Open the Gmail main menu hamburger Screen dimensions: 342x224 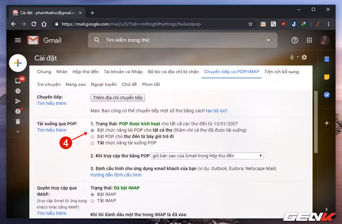tap(18, 40)
